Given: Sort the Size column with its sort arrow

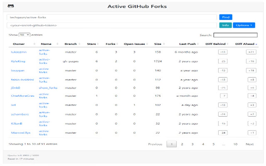Looking at the screenshot, I should [164, 44].
